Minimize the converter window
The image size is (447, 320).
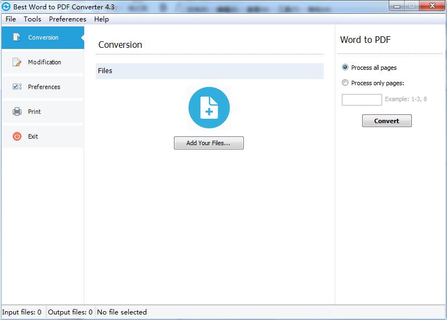[397, 5]
